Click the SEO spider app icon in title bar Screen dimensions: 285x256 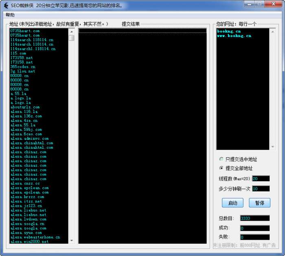6,5
